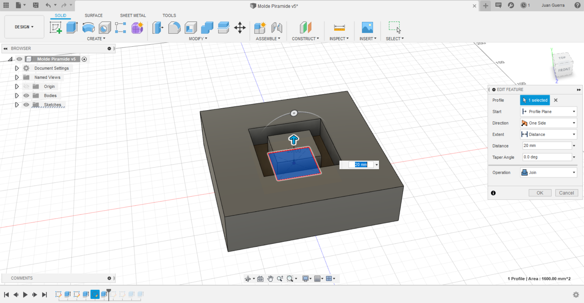
Task: Open the Operation Join dropdown
Action: tap(548, 172)
